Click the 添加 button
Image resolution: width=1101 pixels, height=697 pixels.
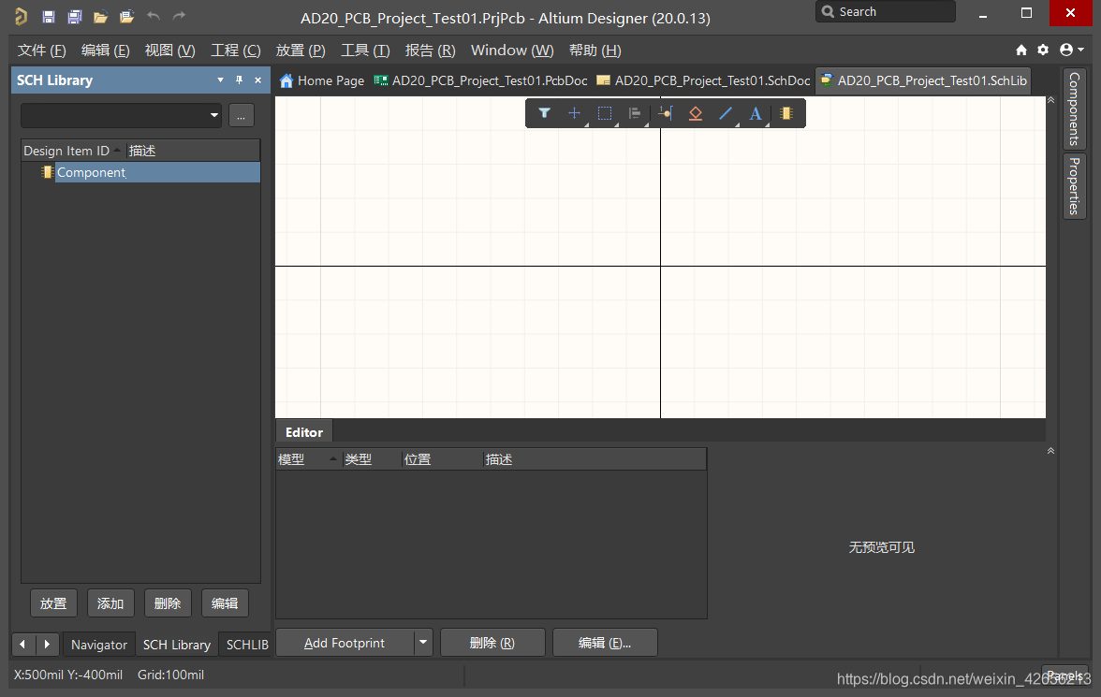(110, 603)
